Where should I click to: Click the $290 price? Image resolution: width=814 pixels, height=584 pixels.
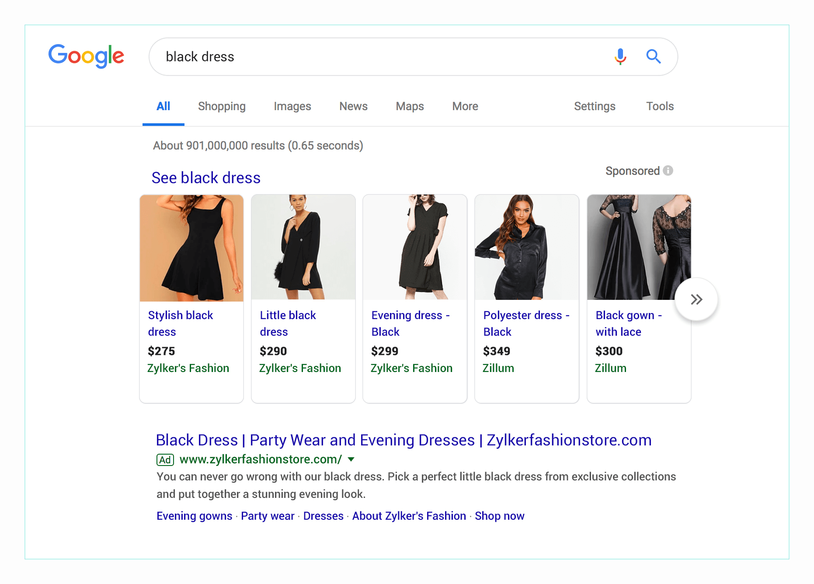point(273,351)
